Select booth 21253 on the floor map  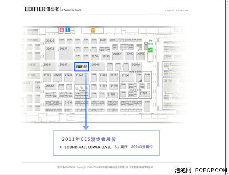(103, 77)
